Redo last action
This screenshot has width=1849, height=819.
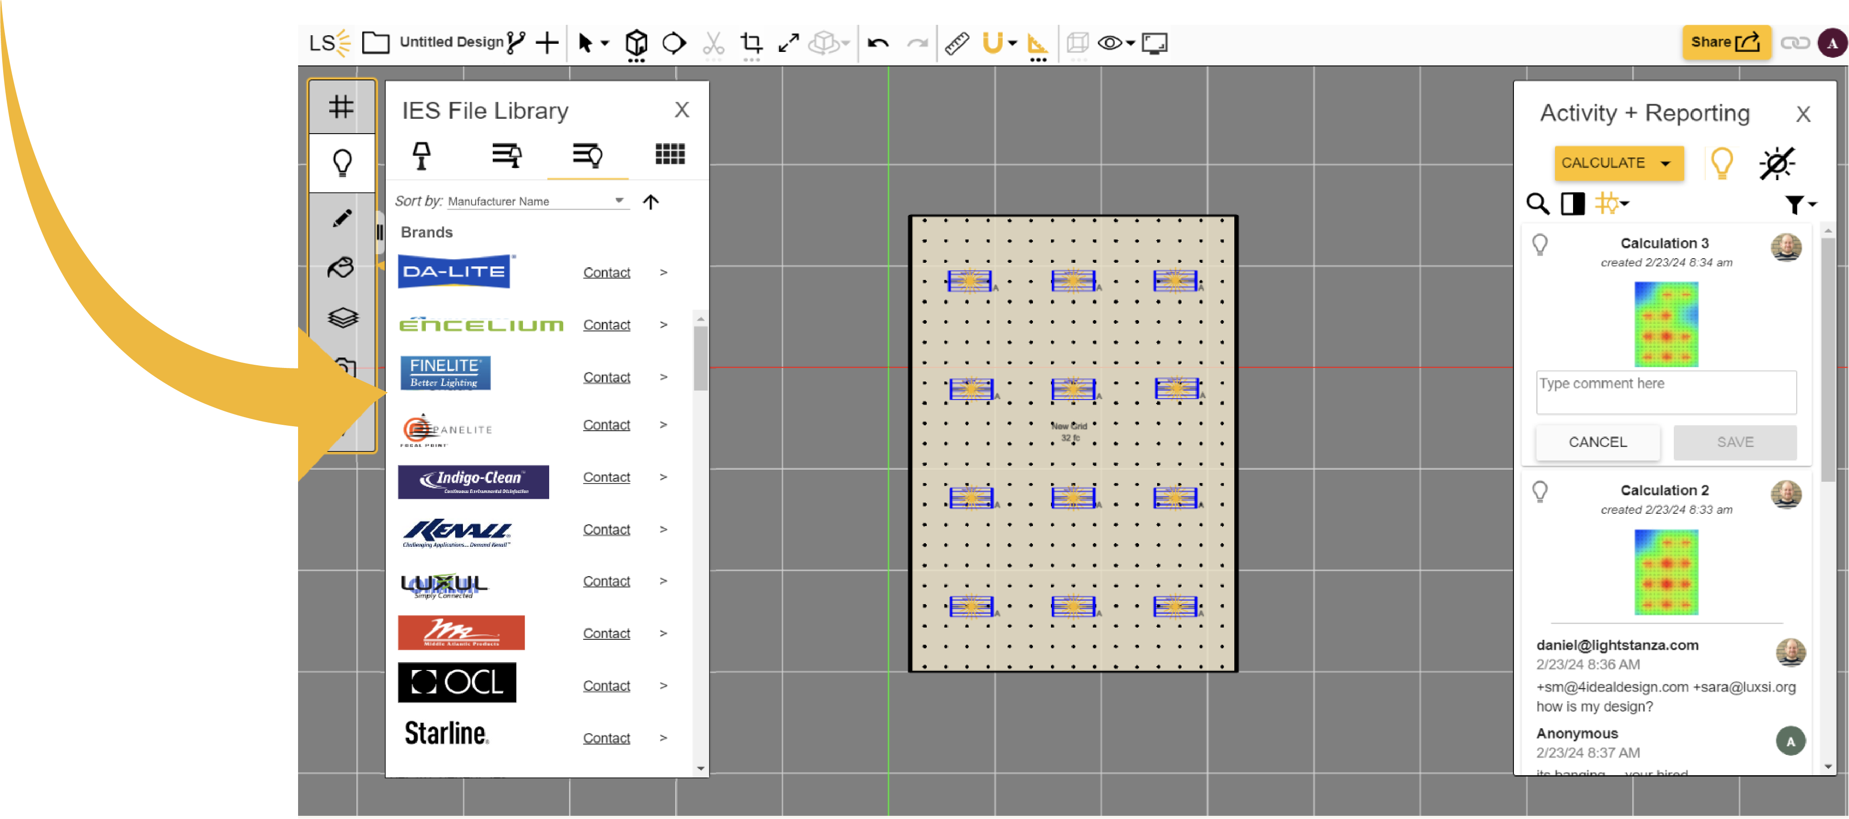917,43
